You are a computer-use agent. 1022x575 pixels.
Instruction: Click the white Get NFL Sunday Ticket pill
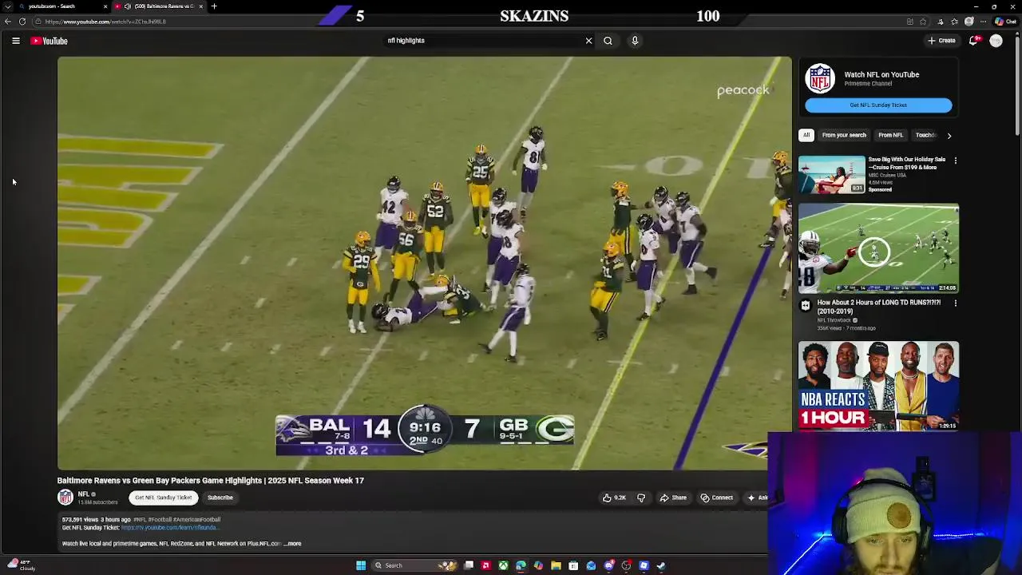[163, 498]
